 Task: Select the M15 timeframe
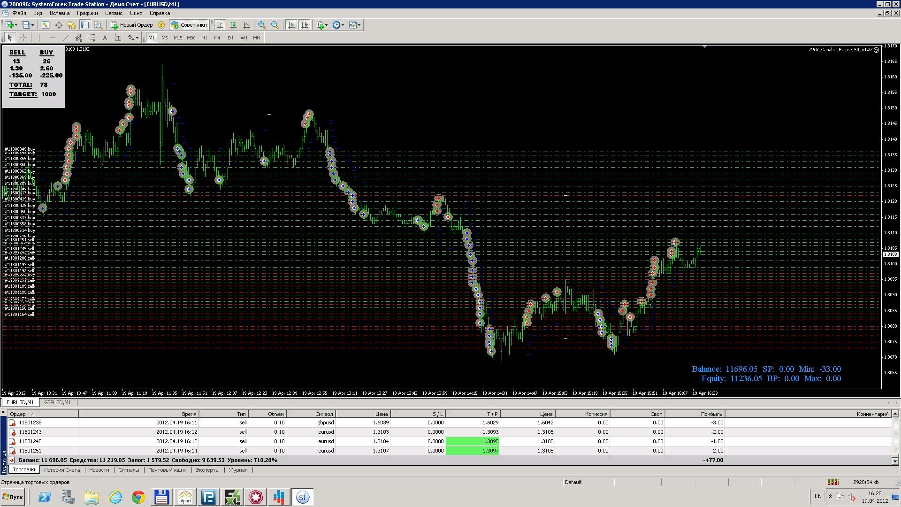[177, 38]
